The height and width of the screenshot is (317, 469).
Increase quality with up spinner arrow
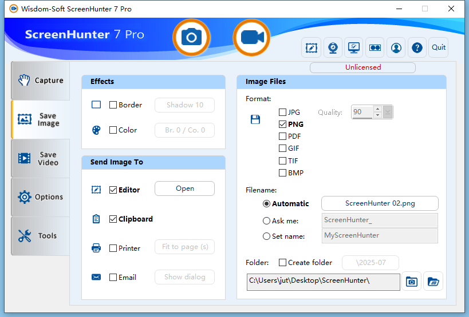coord(377,109)
